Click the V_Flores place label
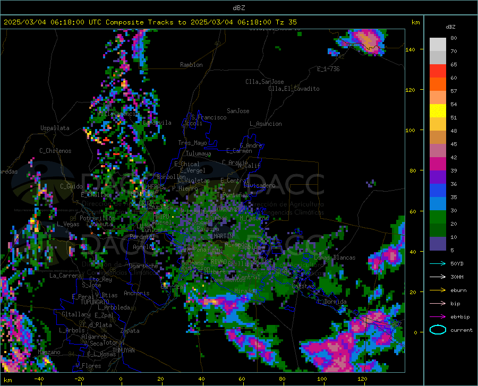The height and width of the screenshot is (386, 478). tap(88, 366)
